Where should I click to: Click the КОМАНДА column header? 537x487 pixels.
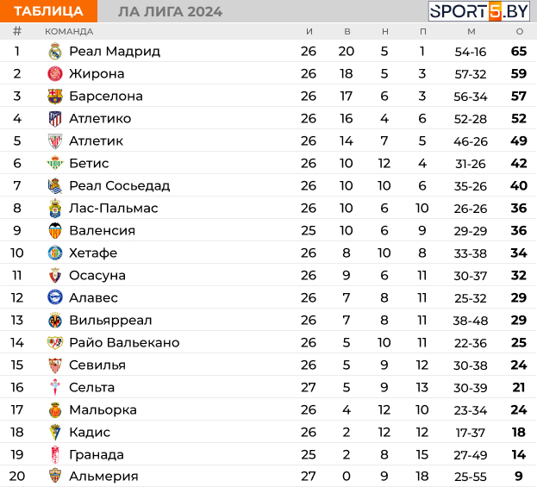69,32
